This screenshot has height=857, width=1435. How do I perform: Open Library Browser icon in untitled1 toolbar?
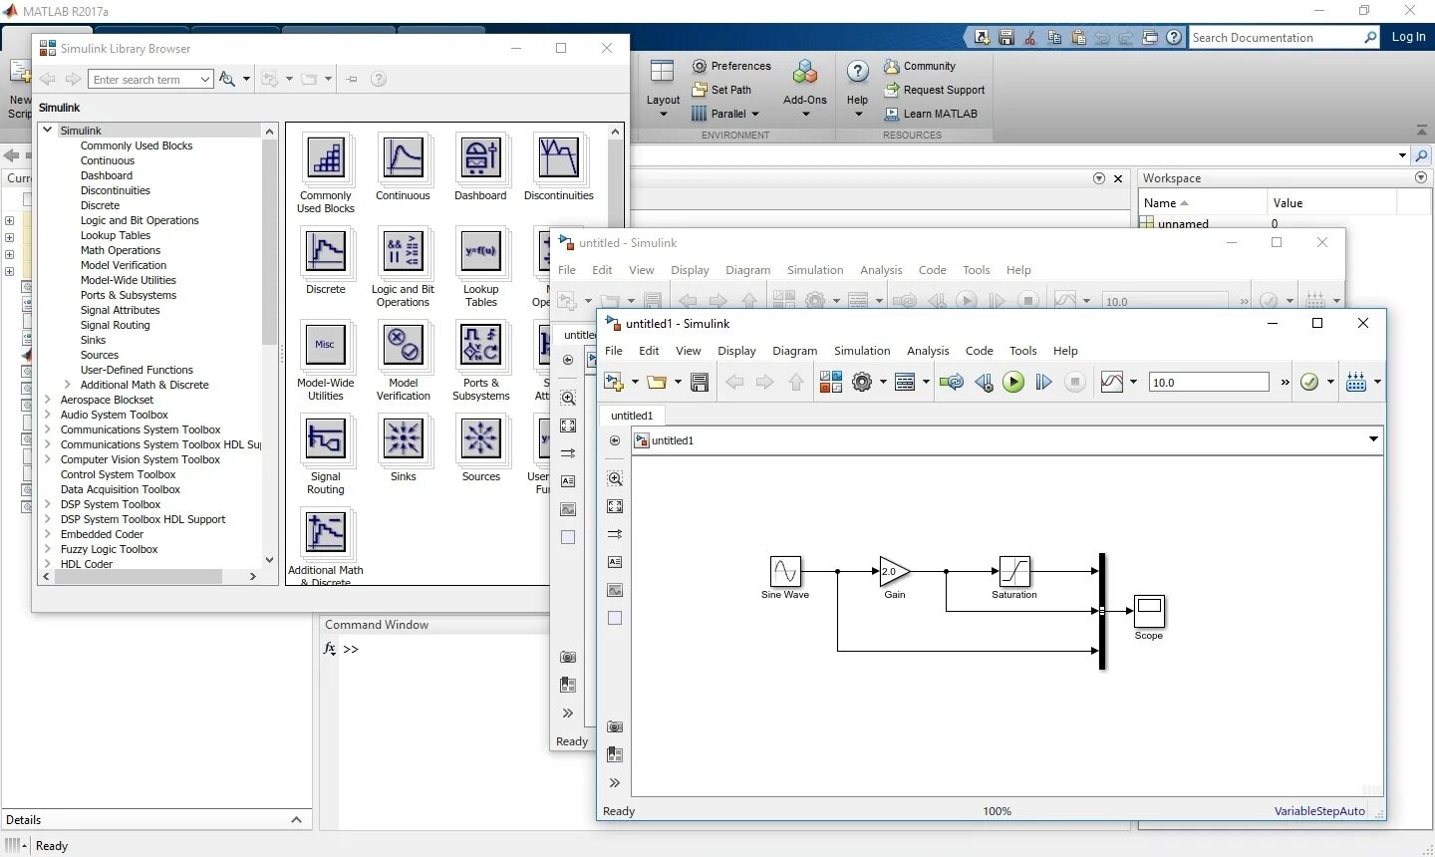[x=830, y=382]
